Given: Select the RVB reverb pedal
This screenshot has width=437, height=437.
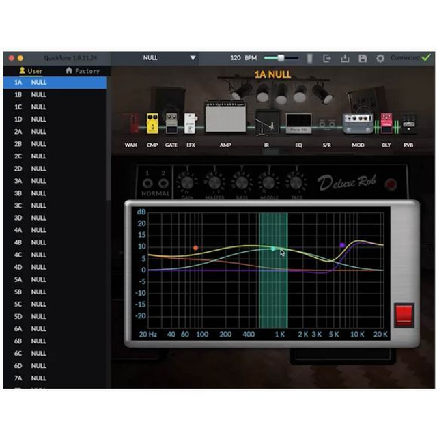Looking at the screenshot, I should coord(408,124).
